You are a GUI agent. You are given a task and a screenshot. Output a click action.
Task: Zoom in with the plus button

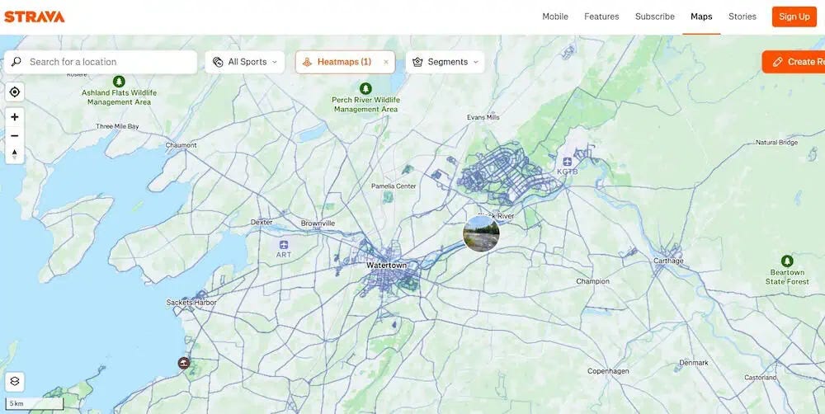(15, 117)
